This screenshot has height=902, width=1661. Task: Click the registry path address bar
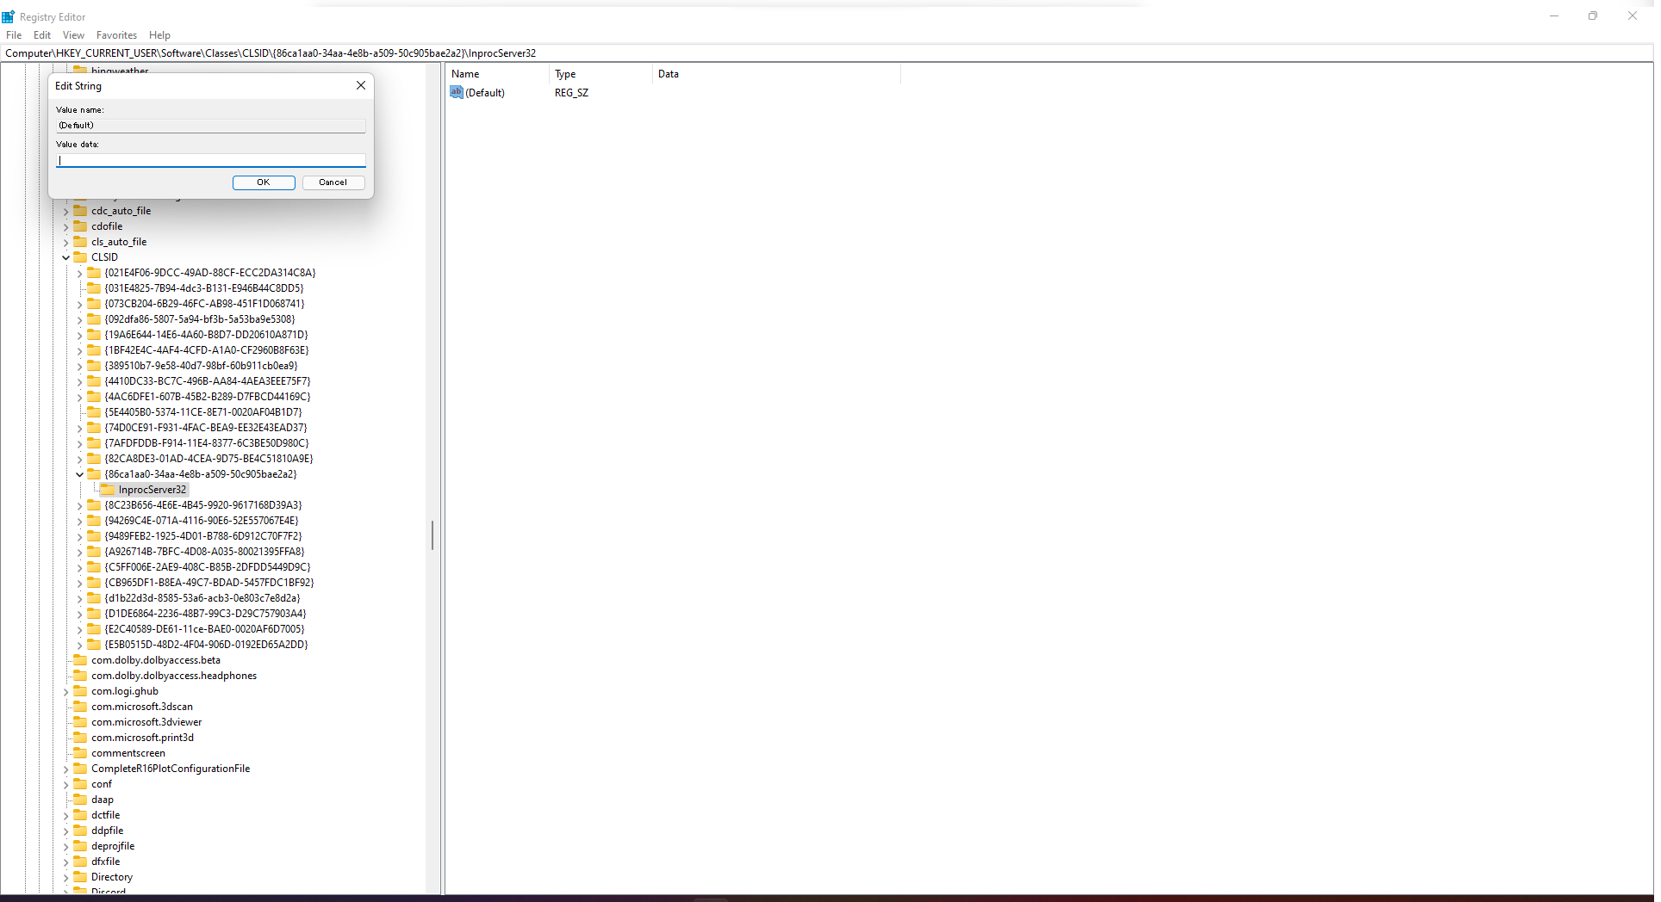pyautogui.click(x=827, y=53)
